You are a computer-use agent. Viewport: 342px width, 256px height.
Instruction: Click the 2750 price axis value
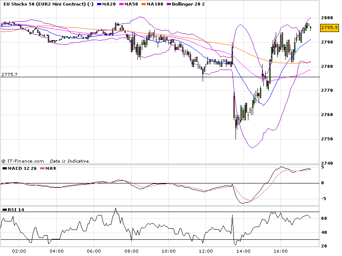pos(327,139)
